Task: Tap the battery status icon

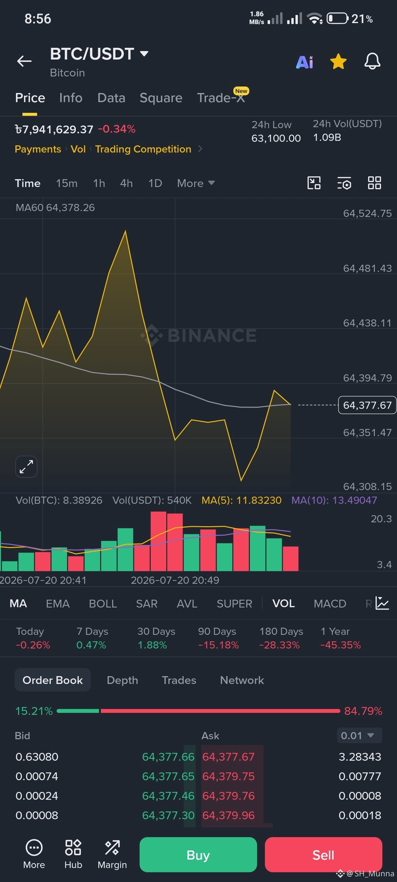Action: click(338, 18)
